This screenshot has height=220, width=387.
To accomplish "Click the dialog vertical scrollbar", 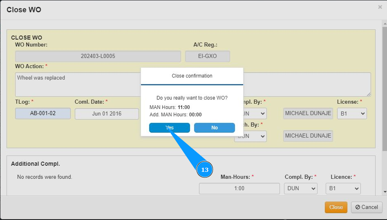I will (x=385, y=89).
